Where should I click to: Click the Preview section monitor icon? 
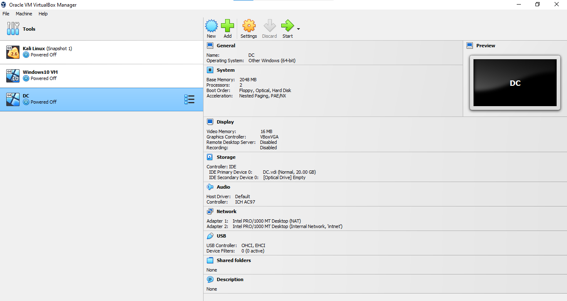click(x=470, y=46)
